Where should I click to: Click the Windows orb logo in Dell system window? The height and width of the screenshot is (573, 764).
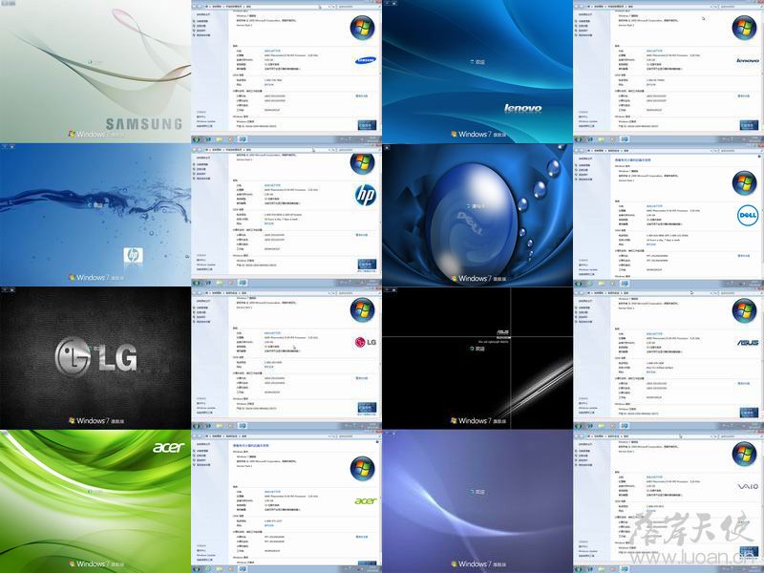click(744, 182)
